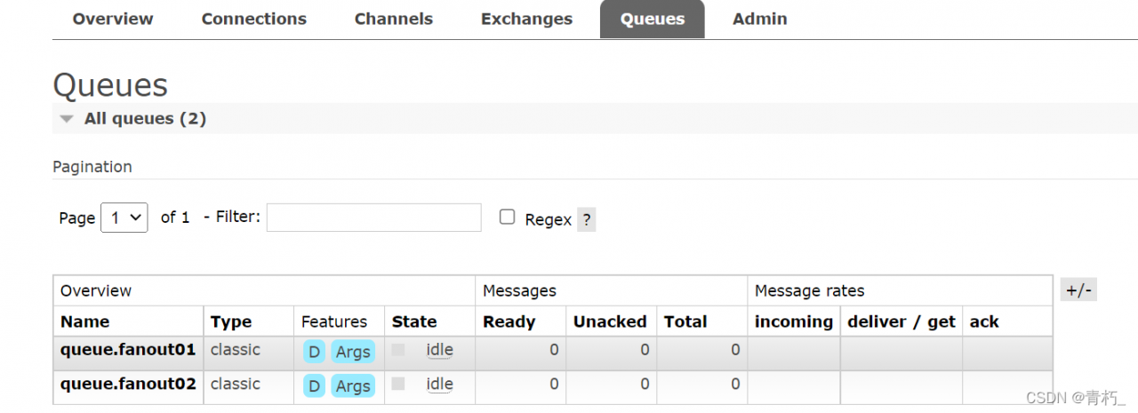Click the Regex help question mark
Image resolution: width=1138 pixels, height=413 pixels.
point(586,219)
